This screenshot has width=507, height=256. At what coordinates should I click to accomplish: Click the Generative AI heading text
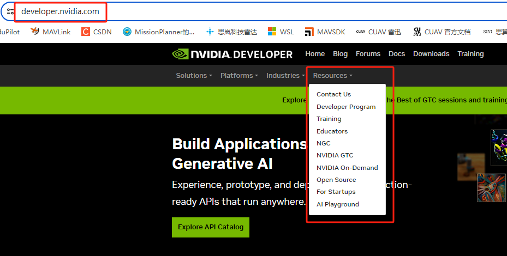click(223, 163)
